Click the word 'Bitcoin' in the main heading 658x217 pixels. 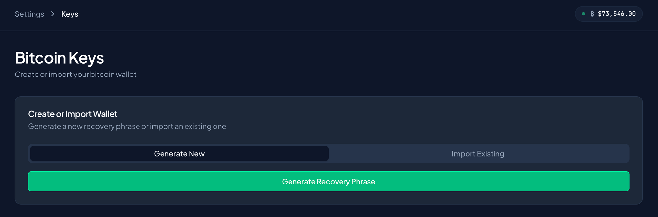(40, 58)
